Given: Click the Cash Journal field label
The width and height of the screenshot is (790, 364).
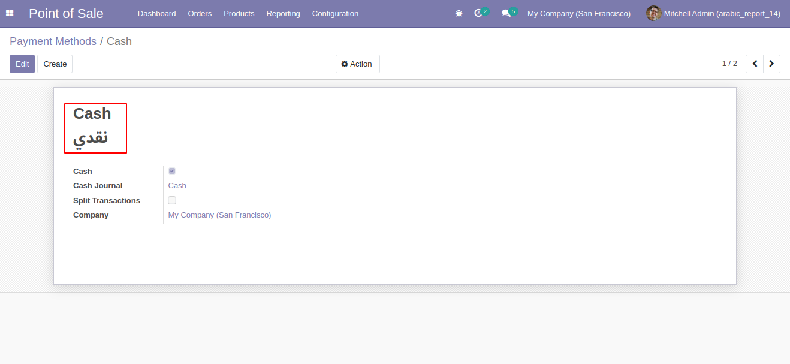Looking at the screenshot, I should [98, 186].
